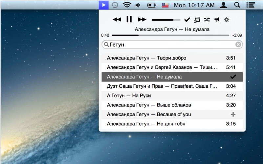Open the US flag input source menu
This screenshot has width=263, height=164.
[x=165, y=5]
